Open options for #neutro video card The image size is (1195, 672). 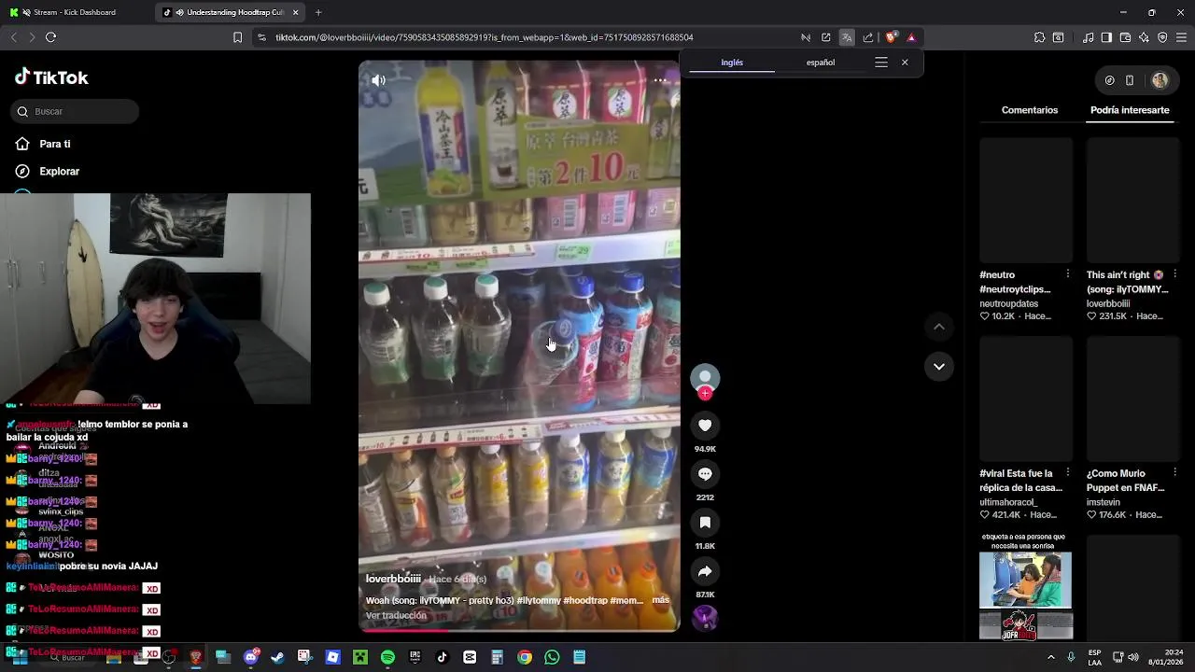1068,274
